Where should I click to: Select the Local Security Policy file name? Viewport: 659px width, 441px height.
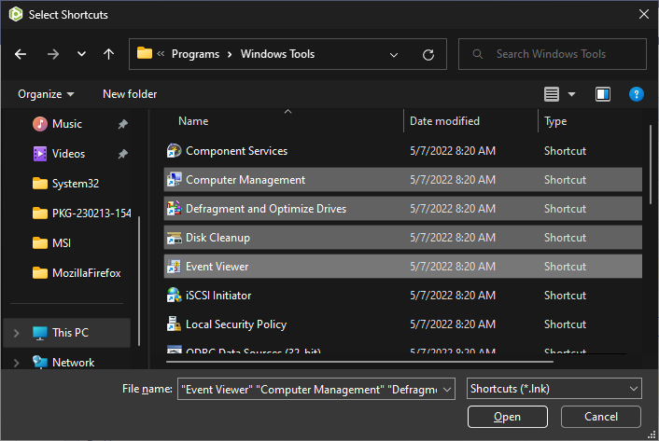236,324
